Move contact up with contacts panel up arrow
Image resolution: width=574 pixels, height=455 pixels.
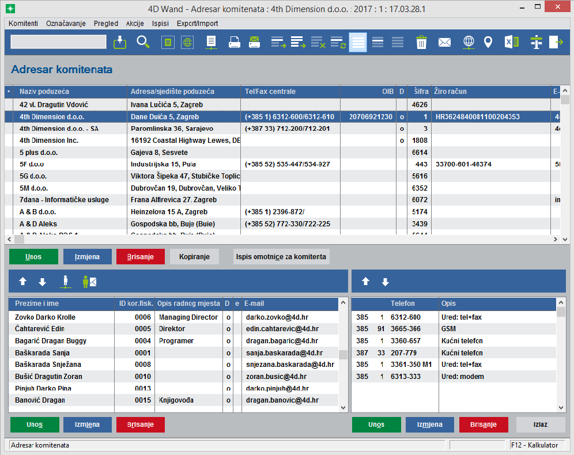pyautogui.click(x=22, y=281)
